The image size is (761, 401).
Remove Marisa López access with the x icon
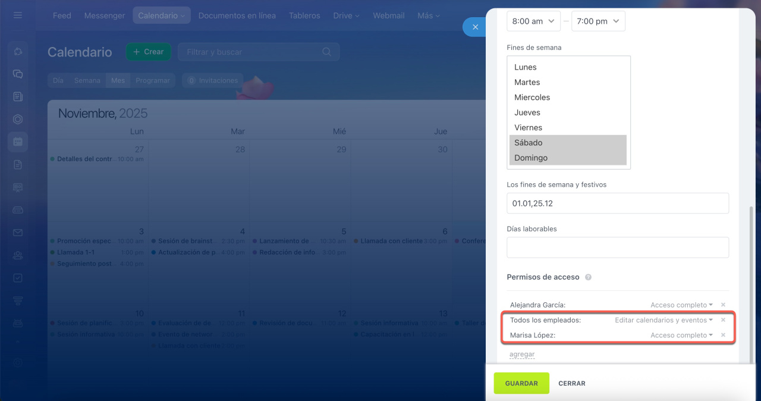pyautogui.click(x=723, y=335)
